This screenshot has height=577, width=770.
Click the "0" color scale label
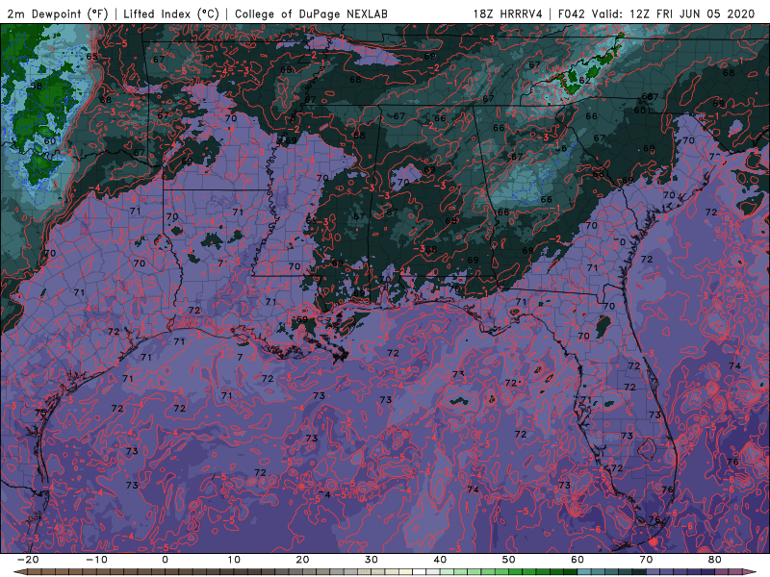pos(165,560)
